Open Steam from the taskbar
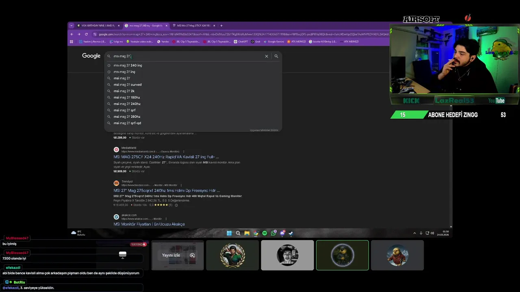This screenshot has height=292, width=520. click(291, 233)
